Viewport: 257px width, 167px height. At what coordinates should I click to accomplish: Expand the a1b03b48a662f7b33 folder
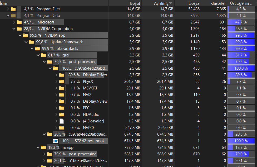point(44,161)
